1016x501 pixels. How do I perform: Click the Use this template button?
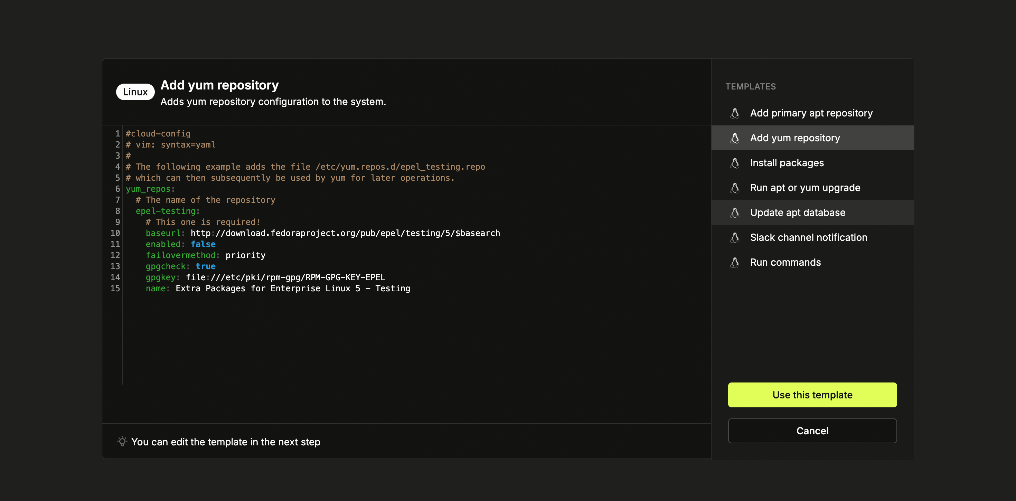[x=812, y=395]
